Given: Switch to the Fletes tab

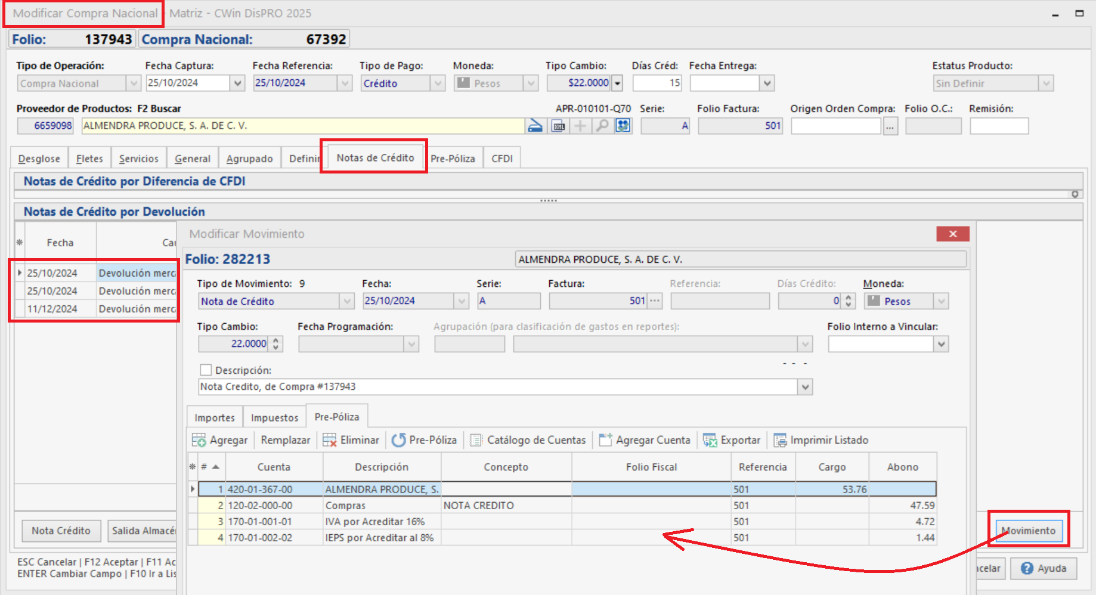Looking at the screenshot, I should click(89, 159).
